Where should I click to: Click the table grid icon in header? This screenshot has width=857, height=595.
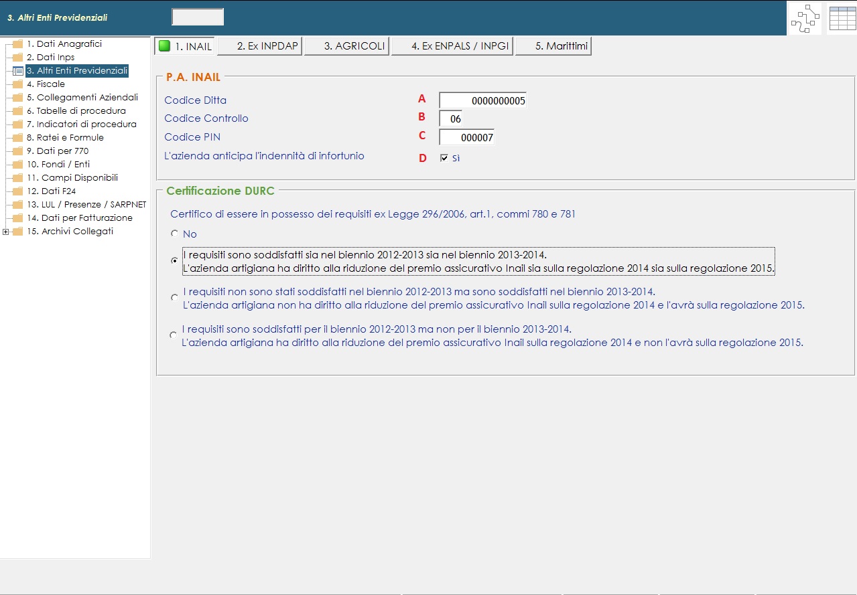tap(842, 19)
